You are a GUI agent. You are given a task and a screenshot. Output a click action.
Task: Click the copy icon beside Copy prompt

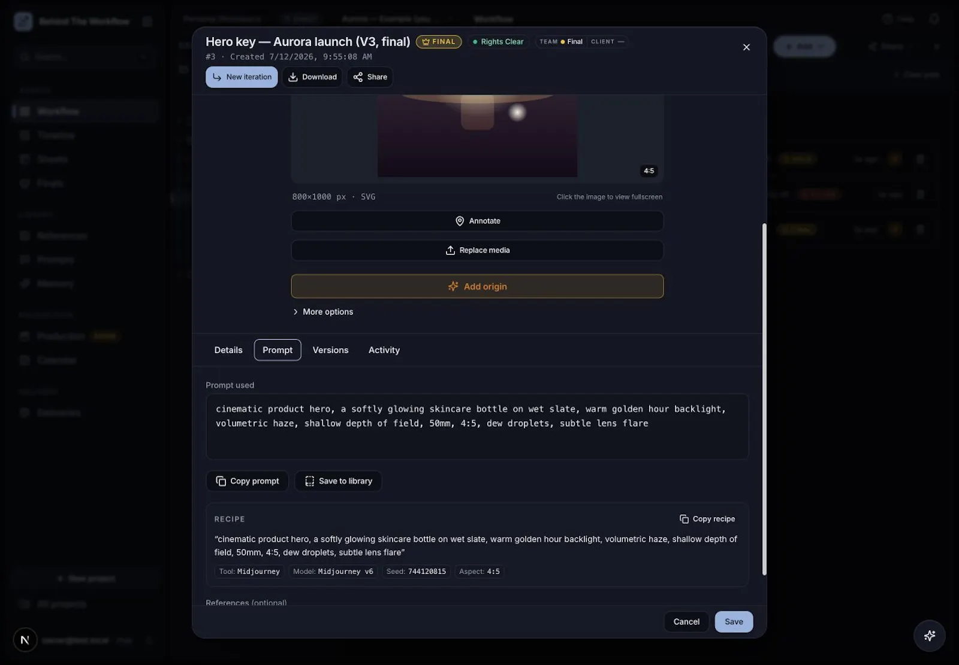coord(221,481)
